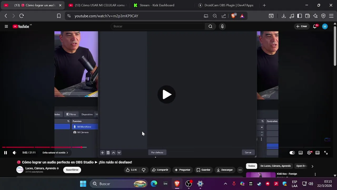The height and width of the screenshot is (190, 337).
Task: View site information icon in address bar
Action: 69,16
